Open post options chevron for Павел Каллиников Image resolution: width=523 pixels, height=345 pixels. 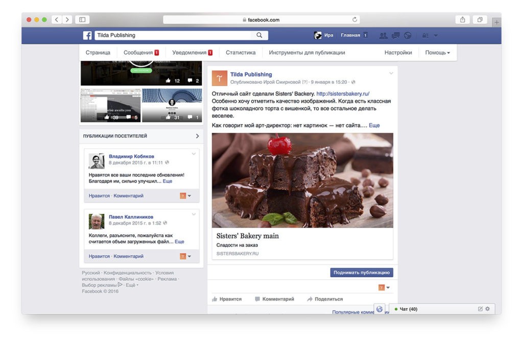tap(194, 214)
